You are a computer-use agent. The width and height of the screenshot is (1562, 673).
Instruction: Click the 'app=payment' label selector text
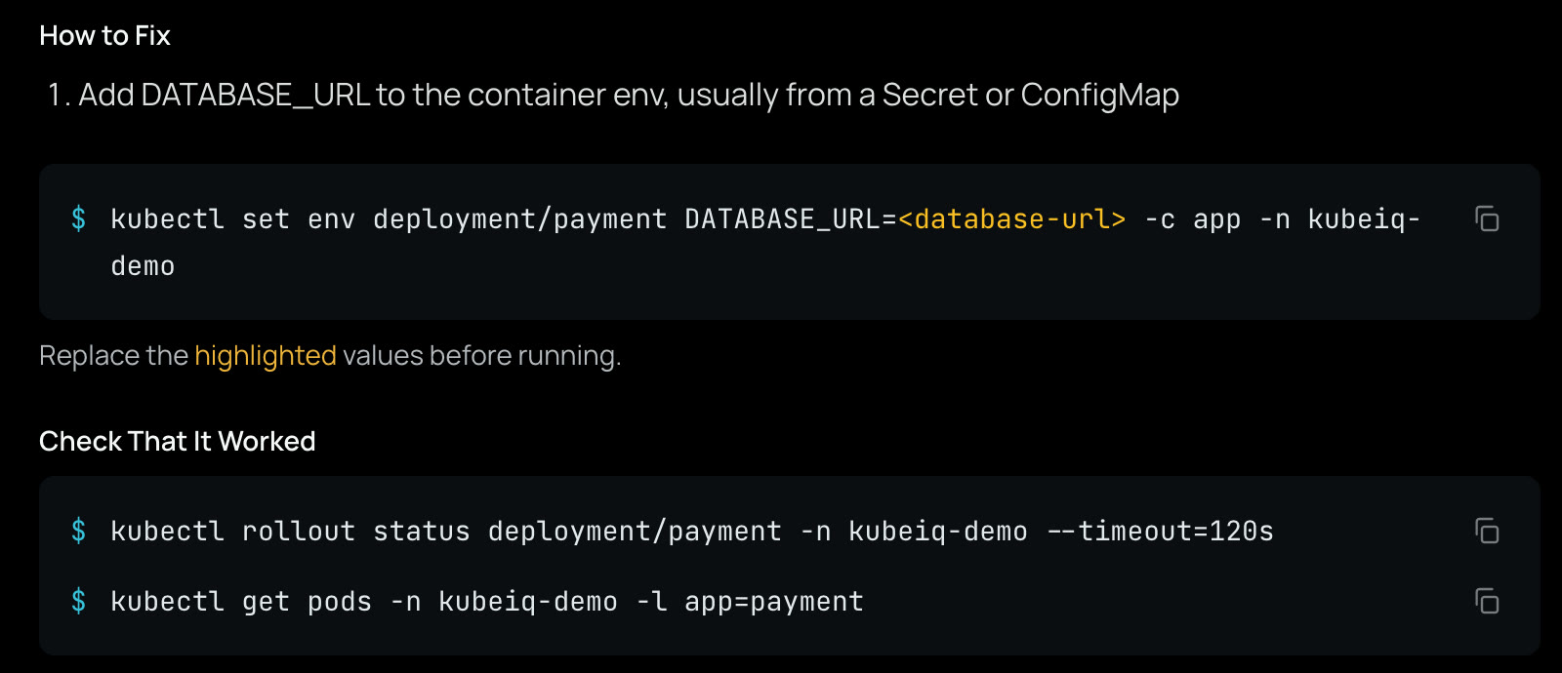(x=774, y=602)
